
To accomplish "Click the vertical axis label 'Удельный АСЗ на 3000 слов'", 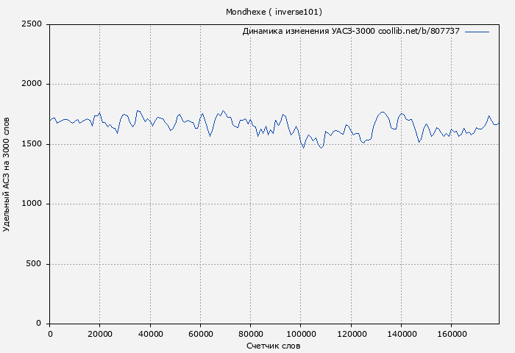I will click(7, 174).
